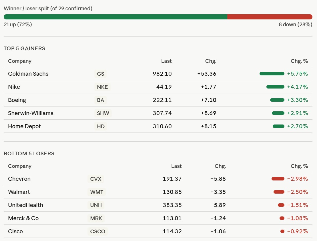The width and height of the screenshot is (317, 241).
Task: Click Goldman Sachs last price 982.10
Action: (x=162, y=74)
